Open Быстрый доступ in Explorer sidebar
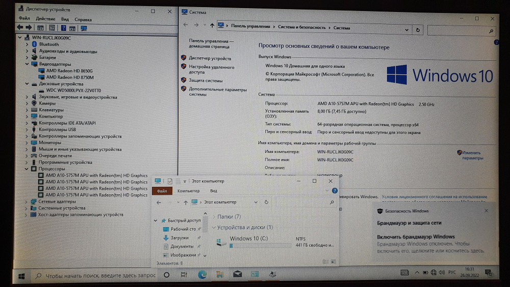The height and width of the screenshot is (287, 510). point(184,220)
